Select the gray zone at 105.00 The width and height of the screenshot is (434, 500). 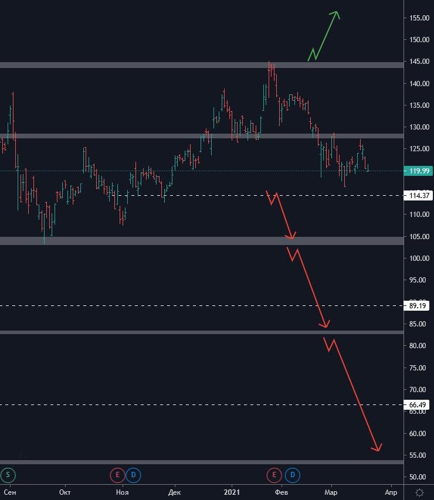[202, 241]
